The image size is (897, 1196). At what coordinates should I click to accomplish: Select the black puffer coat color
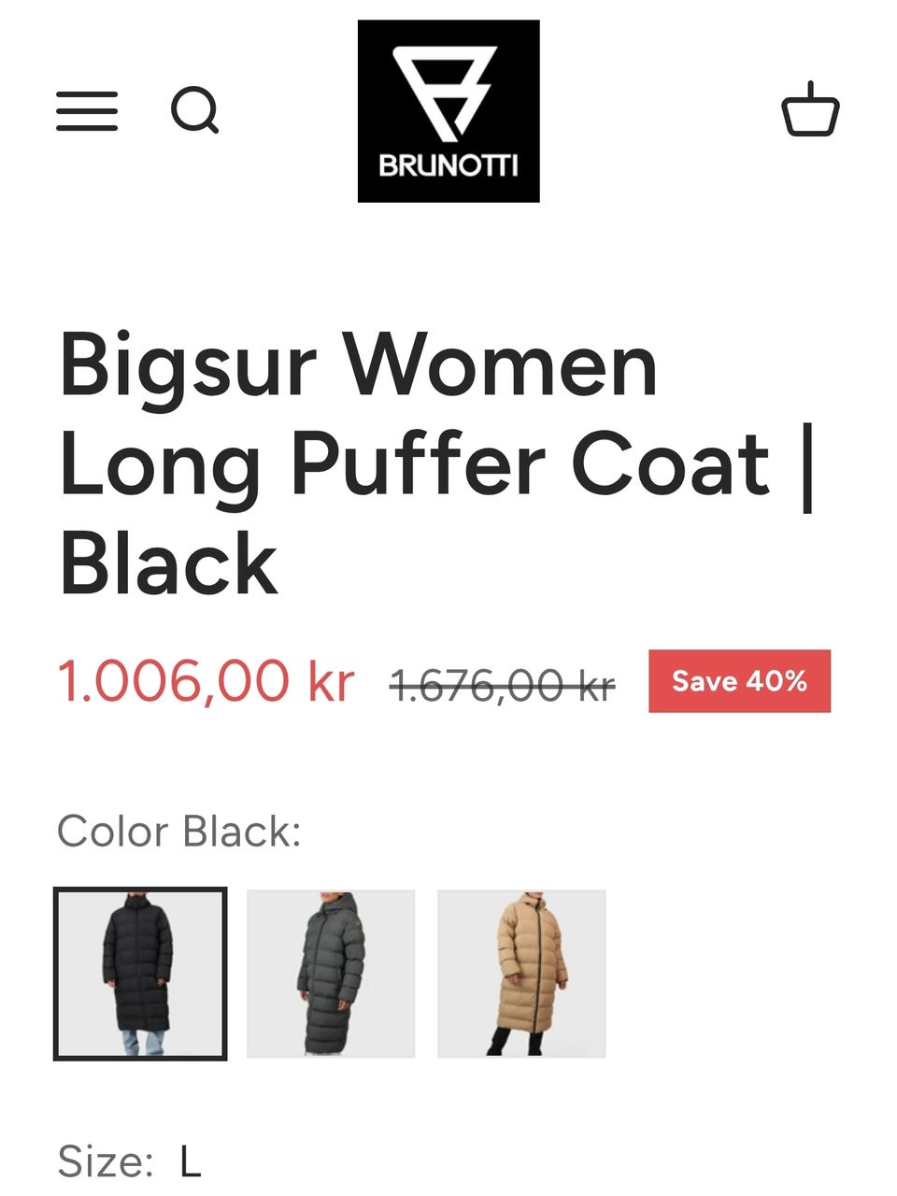pyautogui.click(x=140, y=974)
